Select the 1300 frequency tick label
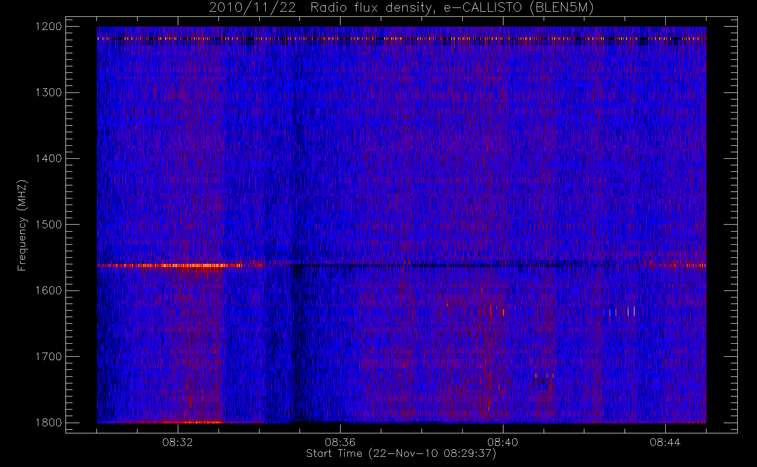Screen dimensions: 757x467 tap(49, 92)
